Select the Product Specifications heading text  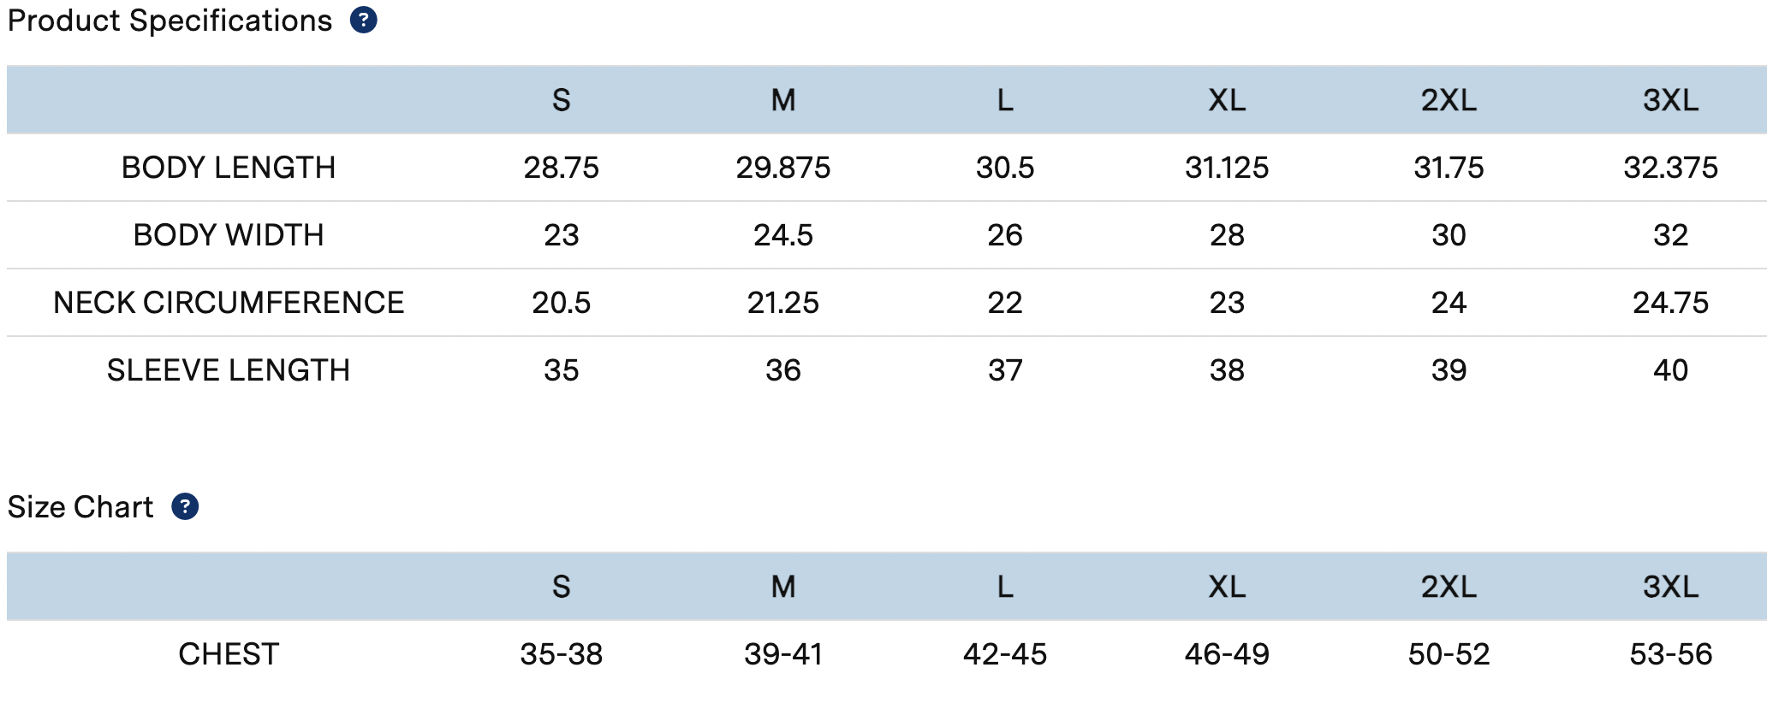[x=170, y=21]
